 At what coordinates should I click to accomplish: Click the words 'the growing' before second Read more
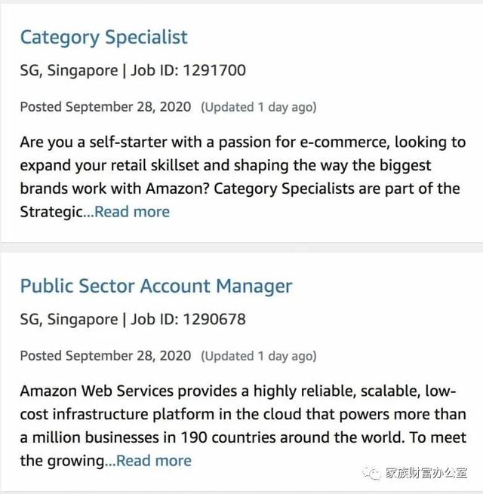62,460
